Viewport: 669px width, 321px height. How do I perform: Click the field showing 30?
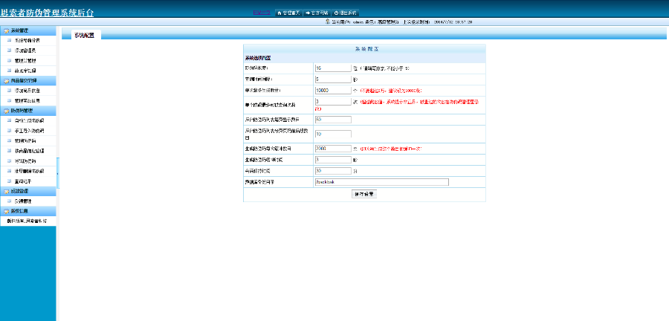tap(333, 170)
